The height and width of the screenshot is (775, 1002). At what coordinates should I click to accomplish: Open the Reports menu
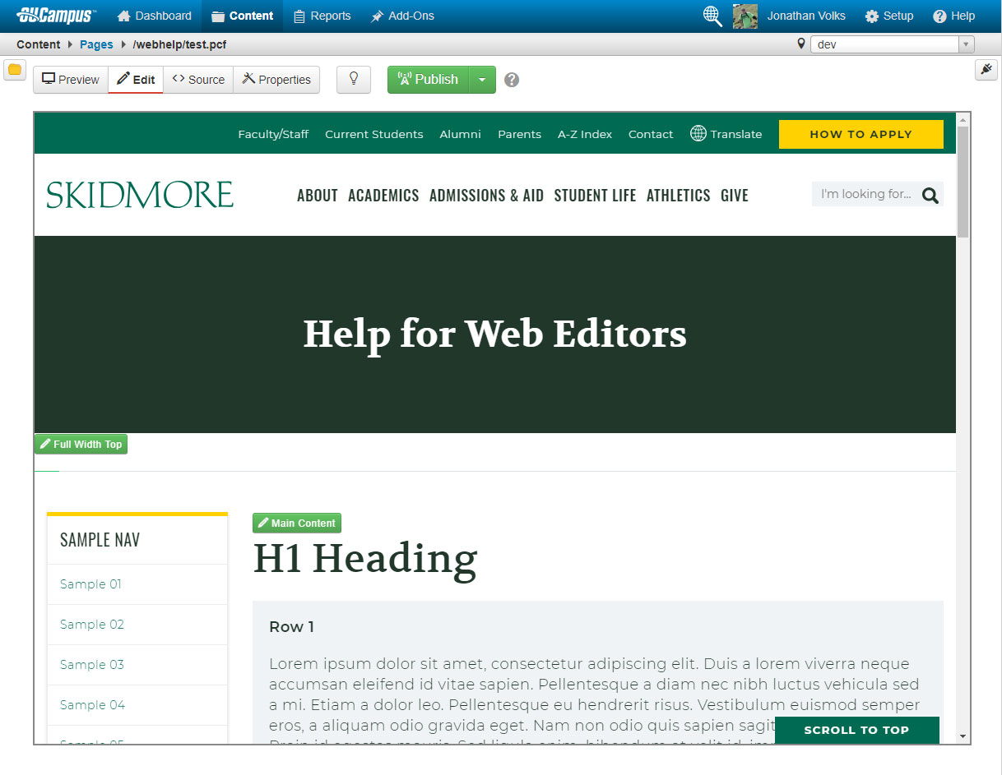pos(322,16)
